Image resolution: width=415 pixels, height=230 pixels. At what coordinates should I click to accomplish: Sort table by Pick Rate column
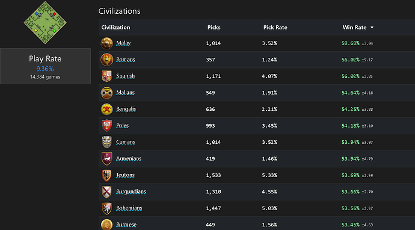275,27
